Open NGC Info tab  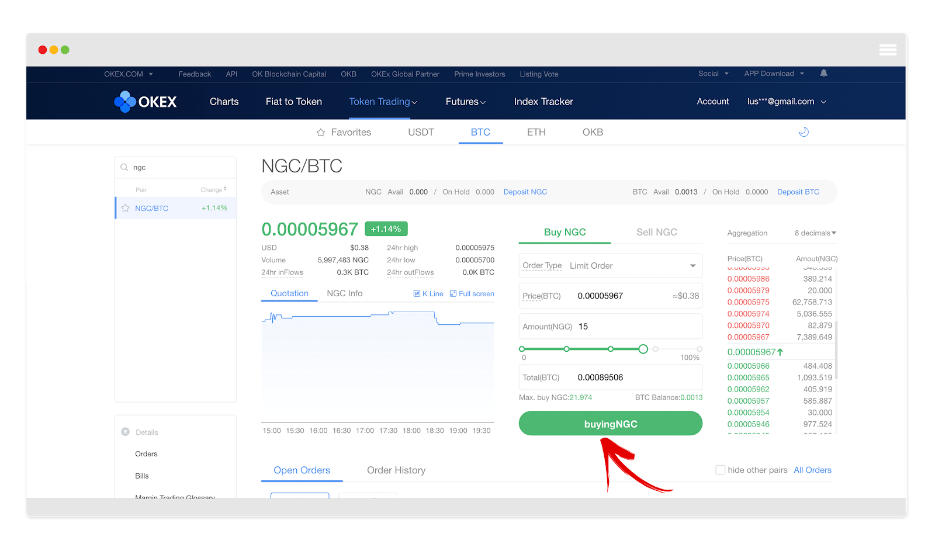pos(345,293)
